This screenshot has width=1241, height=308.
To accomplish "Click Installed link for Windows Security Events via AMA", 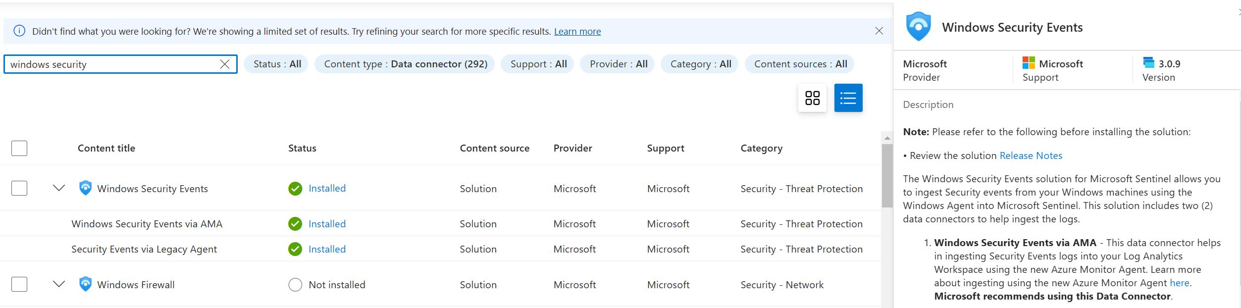I will click(327, 224).
